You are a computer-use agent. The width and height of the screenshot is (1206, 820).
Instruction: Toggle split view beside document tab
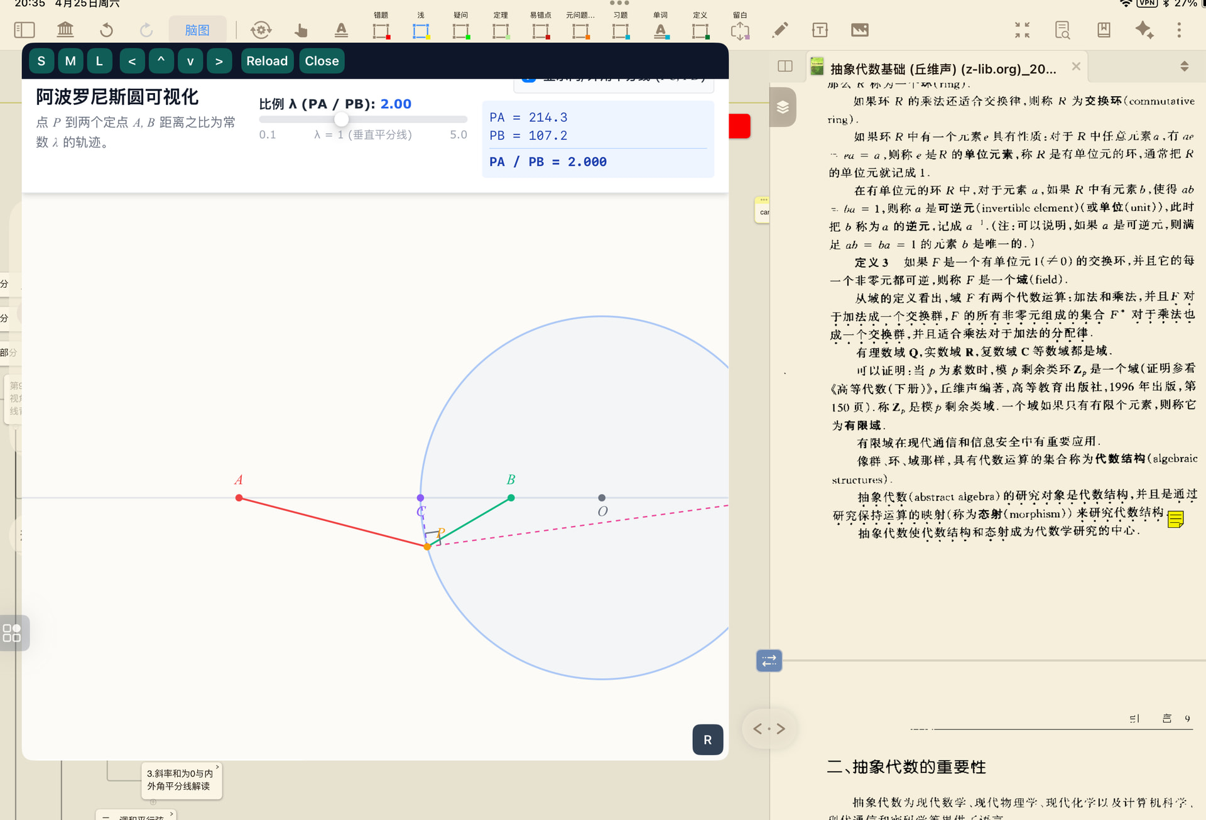click(x=785, y=67)
